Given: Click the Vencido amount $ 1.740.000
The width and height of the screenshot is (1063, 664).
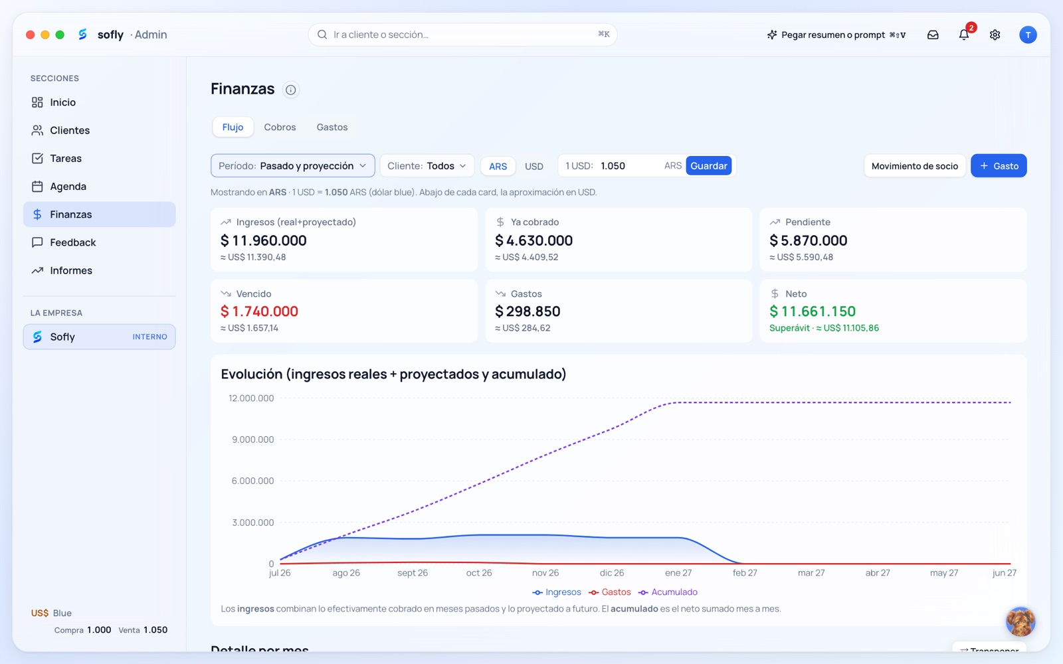Looking at the screenshot, I should [259, 311].
